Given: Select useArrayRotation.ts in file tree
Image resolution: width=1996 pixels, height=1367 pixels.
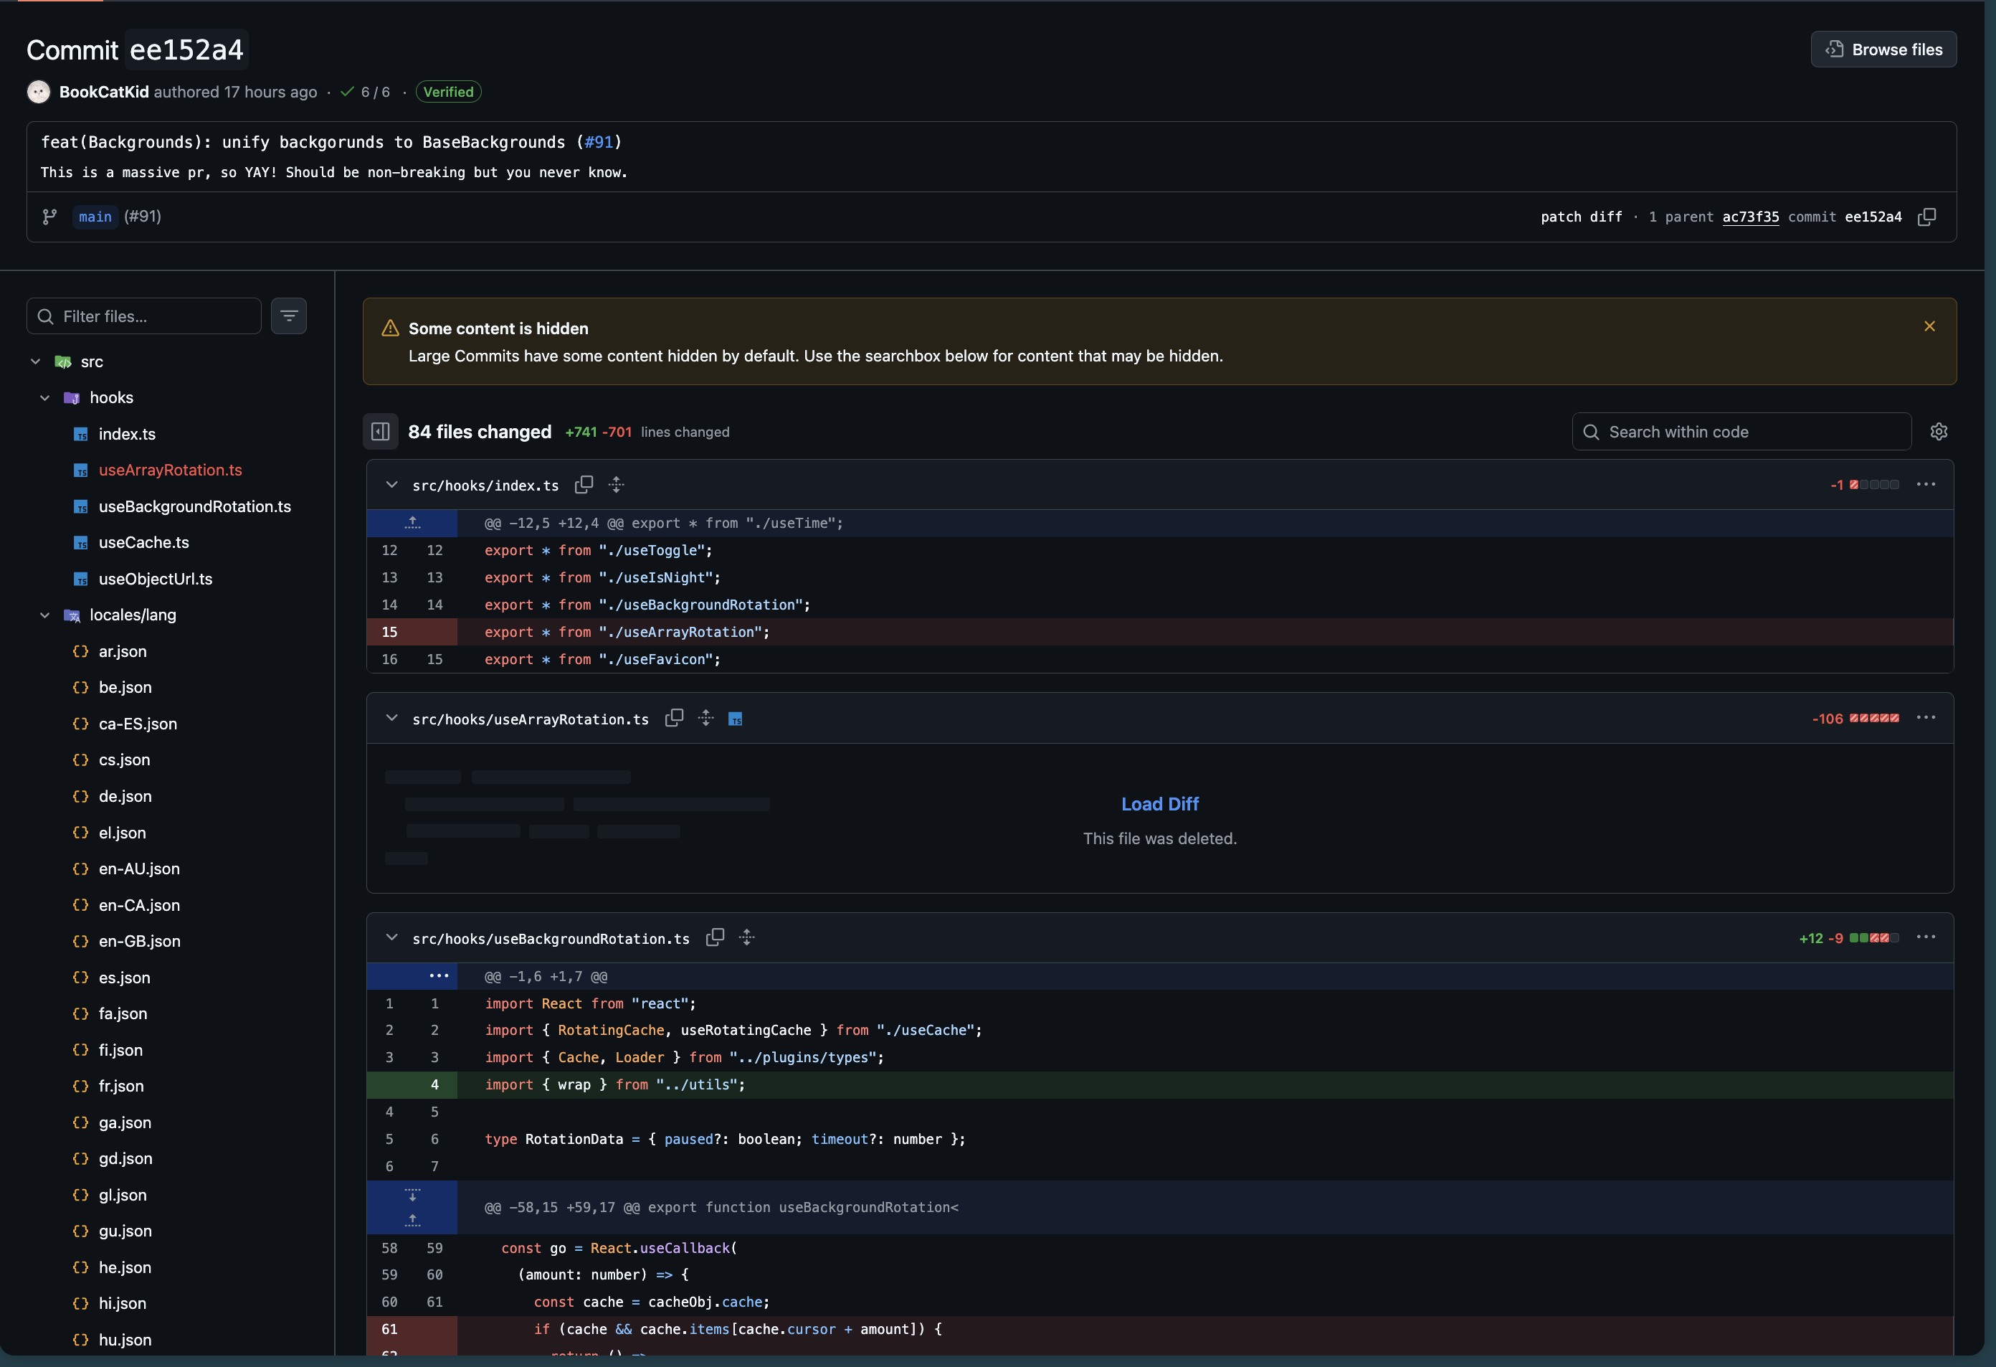Looking at the screenshot, I should tap(170, 470).
